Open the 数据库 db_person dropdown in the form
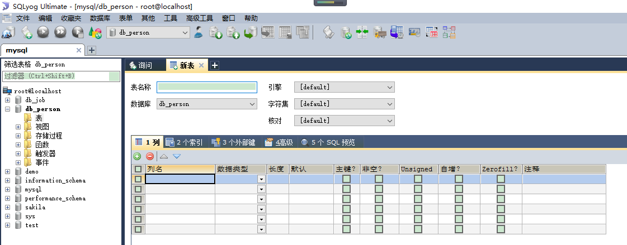This screenshot has width=627, height=245. tap(207, 104)
